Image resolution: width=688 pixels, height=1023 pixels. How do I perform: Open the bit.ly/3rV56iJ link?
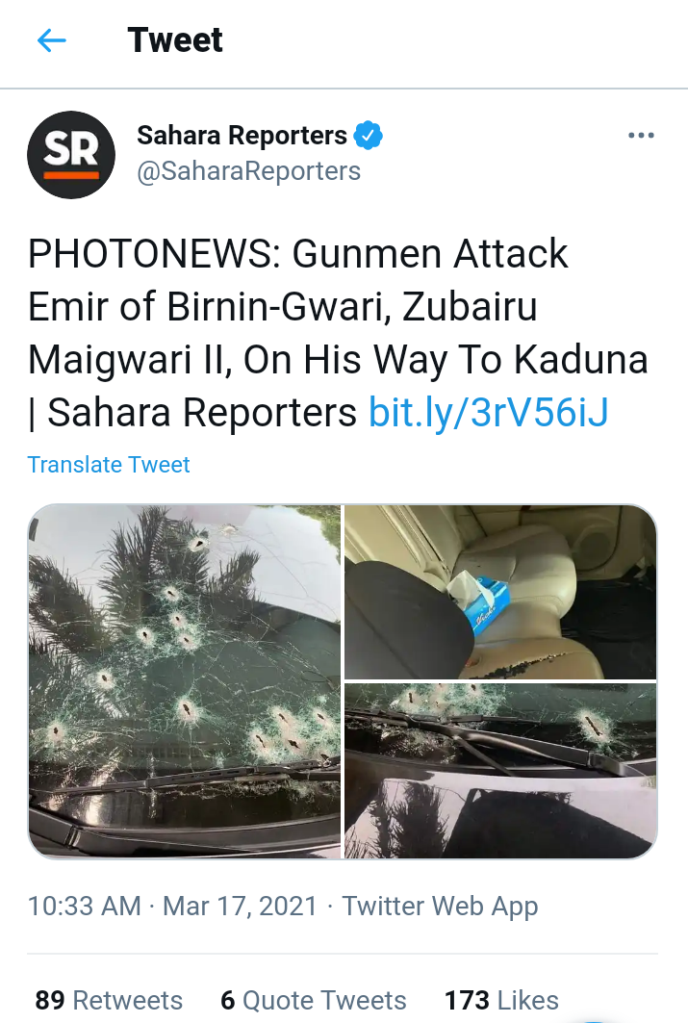click(489, 412)
